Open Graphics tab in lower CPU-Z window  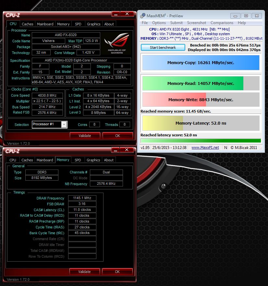(93, 160)
